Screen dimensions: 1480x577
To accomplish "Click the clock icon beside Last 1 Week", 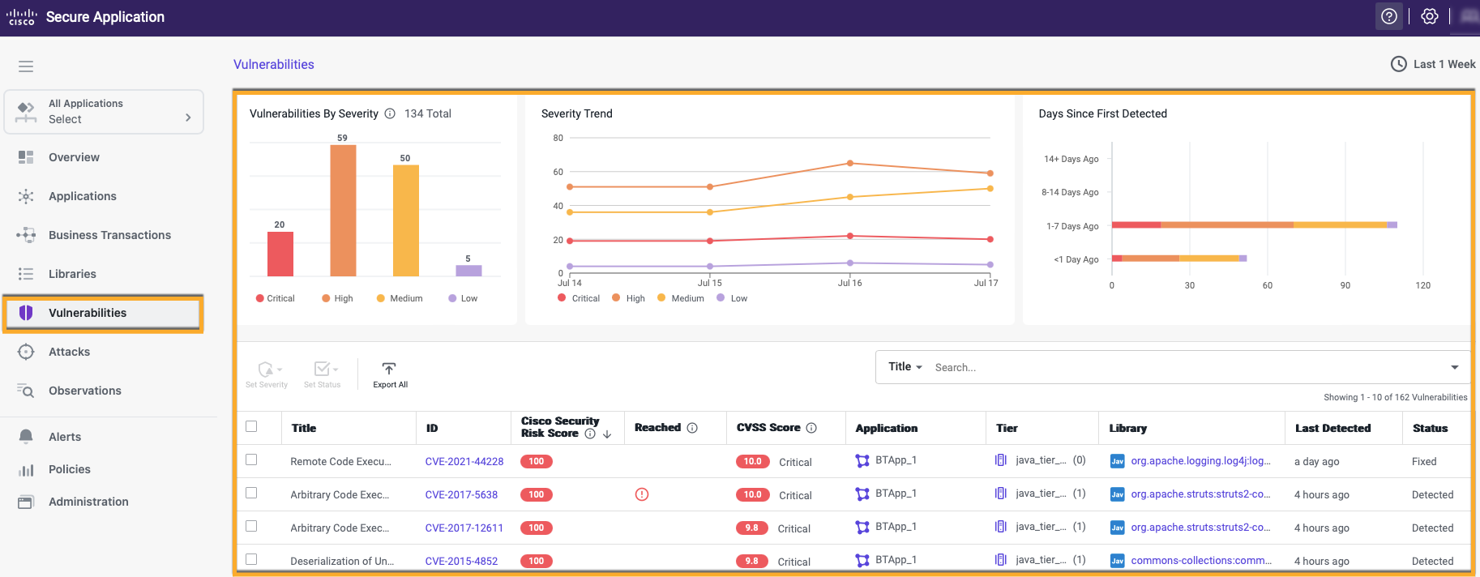I will coord(1399,64).
